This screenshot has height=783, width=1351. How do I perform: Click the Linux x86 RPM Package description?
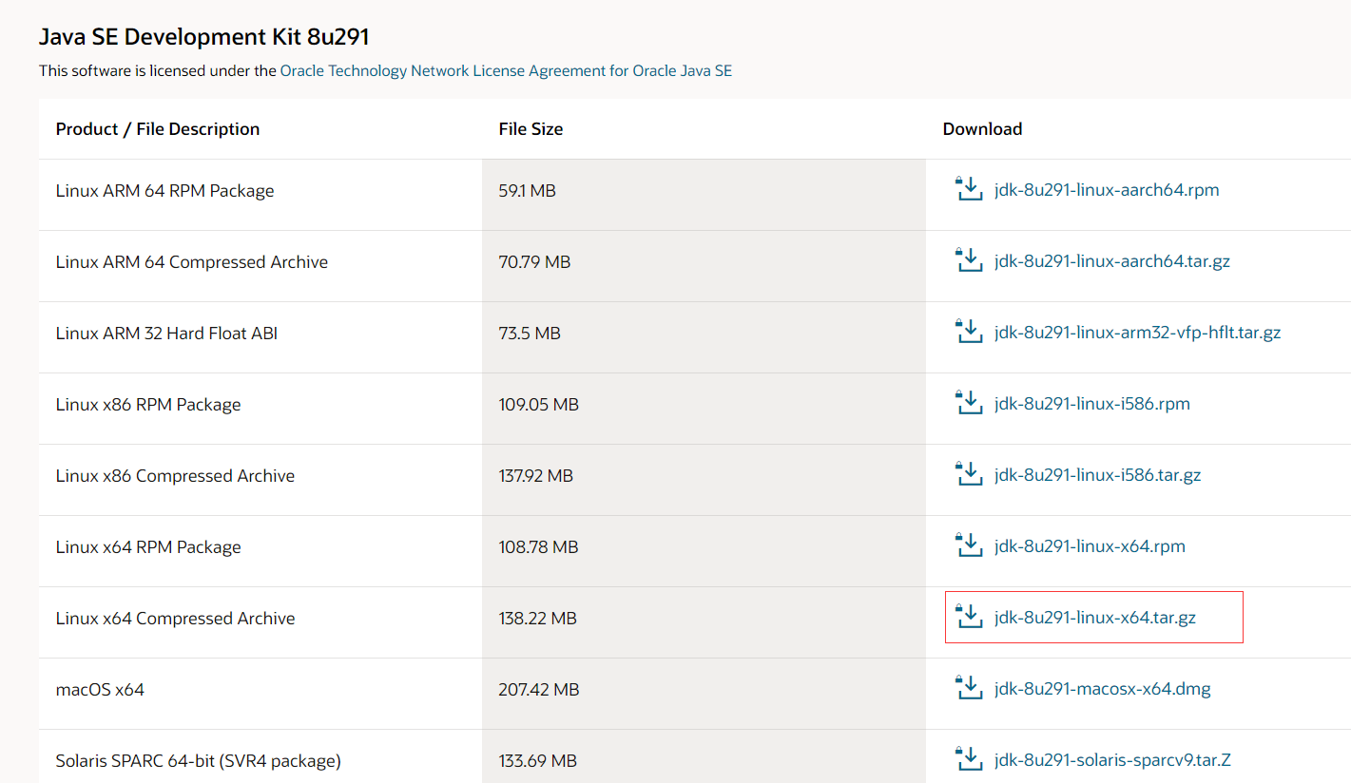pyautogui.click(x=148, y=405)
